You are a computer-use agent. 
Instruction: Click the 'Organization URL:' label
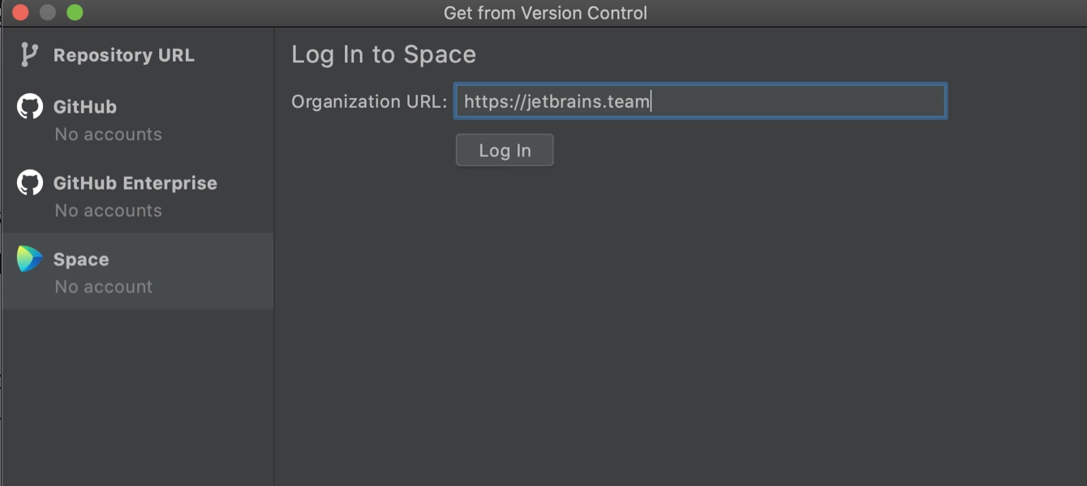[x=369, y=101]
